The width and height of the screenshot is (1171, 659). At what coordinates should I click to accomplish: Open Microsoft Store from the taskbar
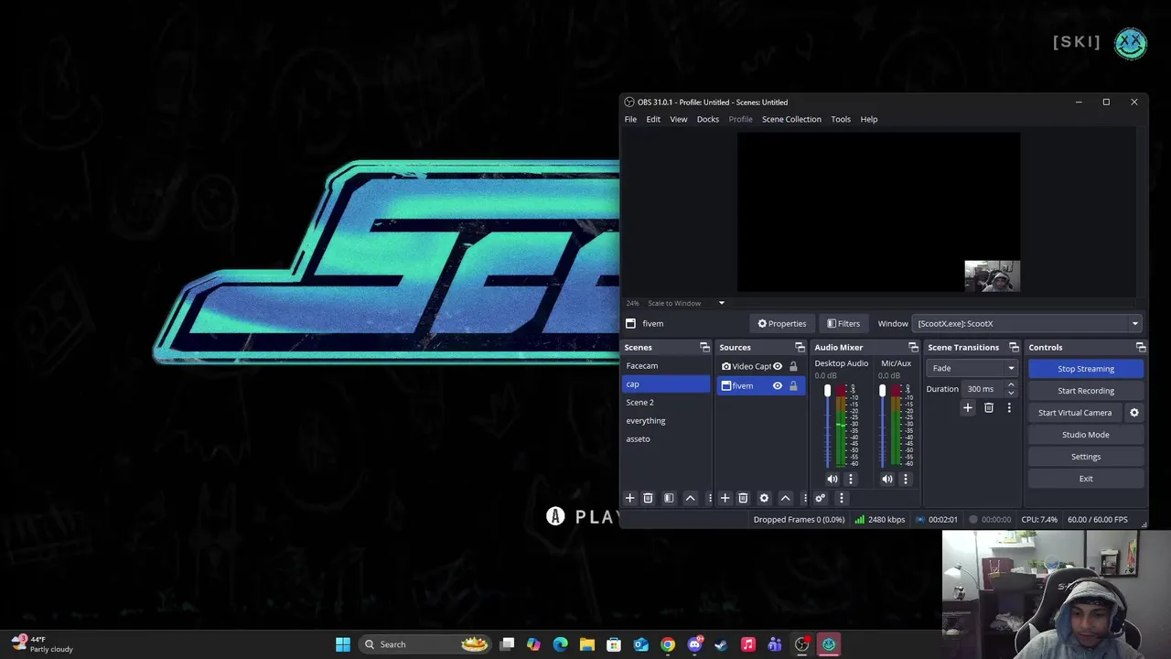[x=614, y=644]
